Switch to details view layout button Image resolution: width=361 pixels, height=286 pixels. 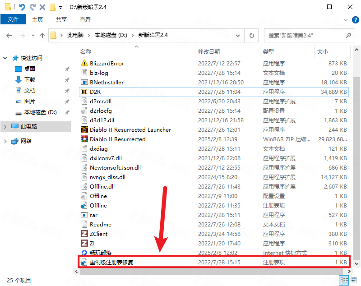tap(344, 280)
